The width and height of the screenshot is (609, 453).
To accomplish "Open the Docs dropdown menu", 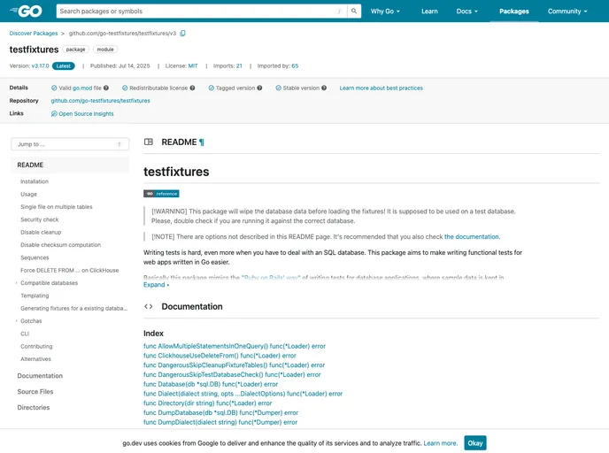I will [466, 12].
